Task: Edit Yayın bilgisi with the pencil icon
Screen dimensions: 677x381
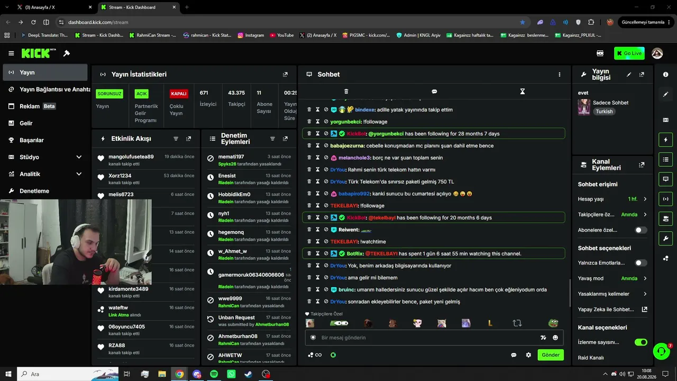Action: pos(629,75)
